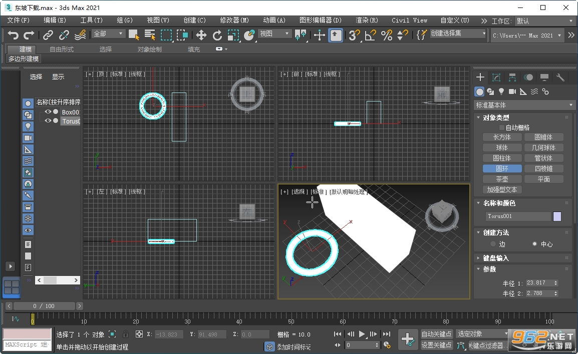
Task: Open the 编辑(E) menu
Action: pyautogui.click(x=55, y=20)
